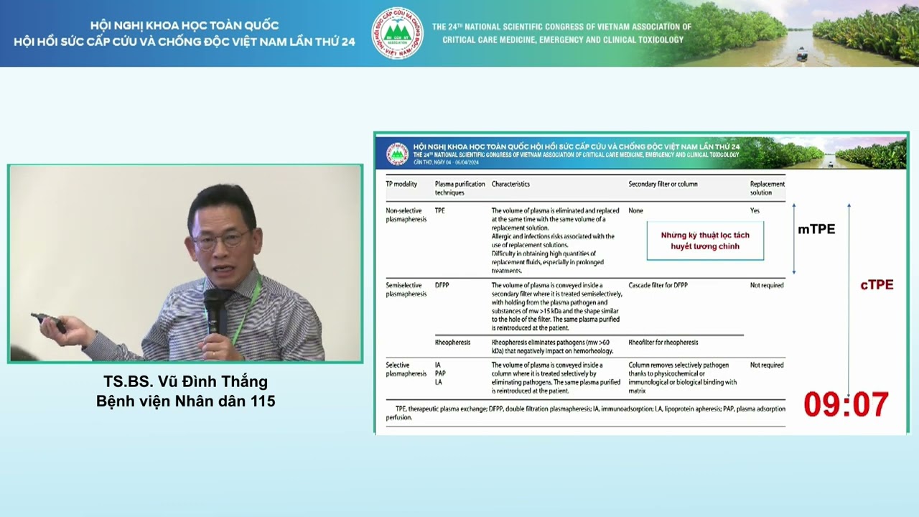
Task: Select the speaker video feed
Action: [185, 264]
